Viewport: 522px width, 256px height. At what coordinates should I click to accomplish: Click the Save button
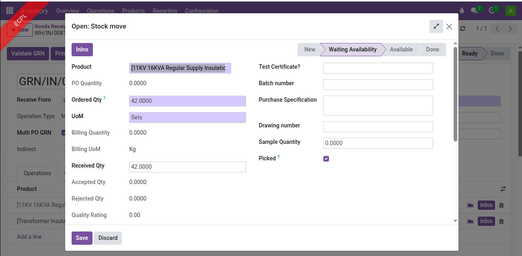(82, 238)
